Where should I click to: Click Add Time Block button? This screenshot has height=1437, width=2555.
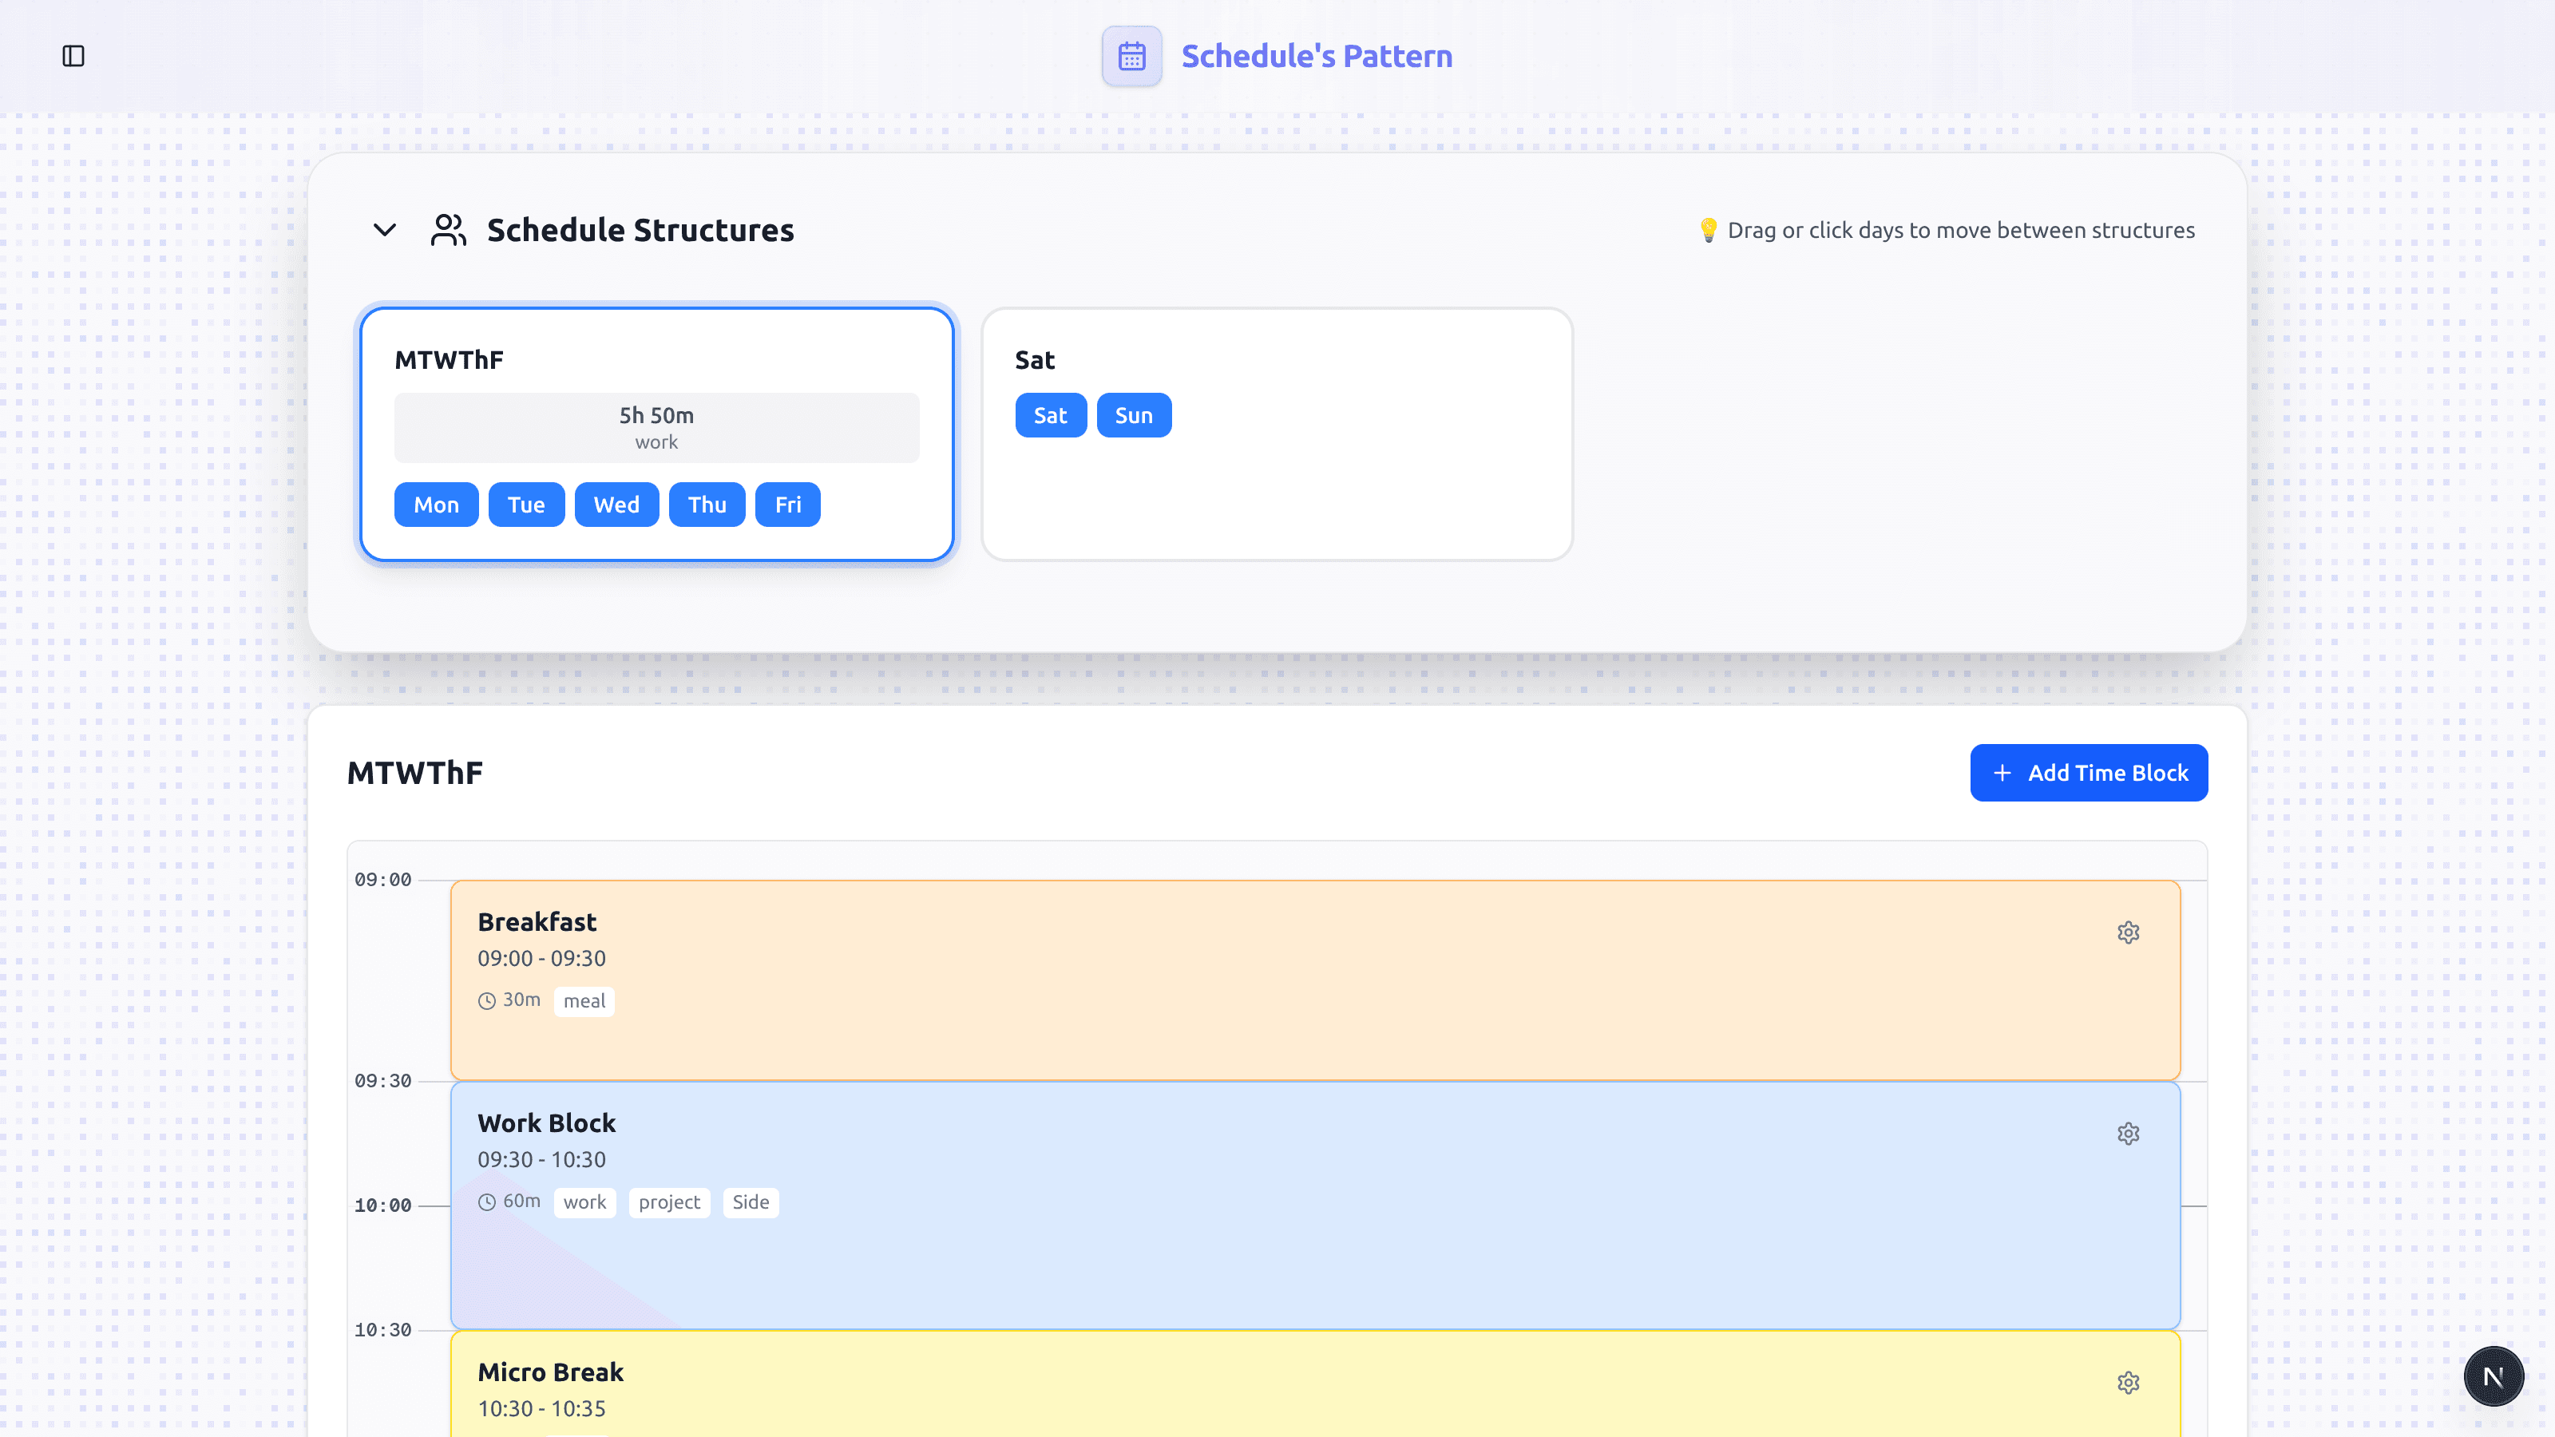coord(2088,773)
